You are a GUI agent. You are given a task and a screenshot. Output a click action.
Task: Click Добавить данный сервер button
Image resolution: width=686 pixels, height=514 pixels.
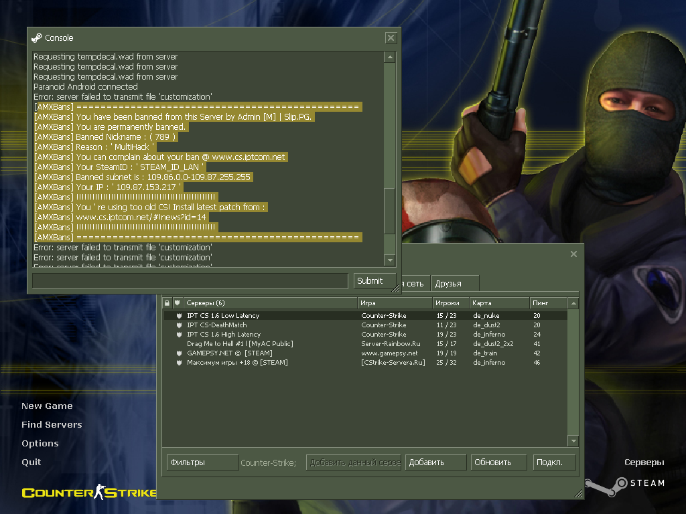(354, 462)
